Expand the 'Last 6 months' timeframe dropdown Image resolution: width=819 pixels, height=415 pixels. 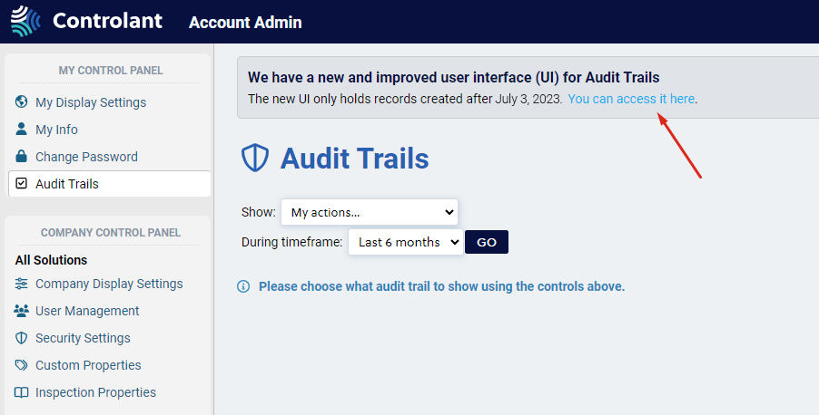click(x=404, y=242)
